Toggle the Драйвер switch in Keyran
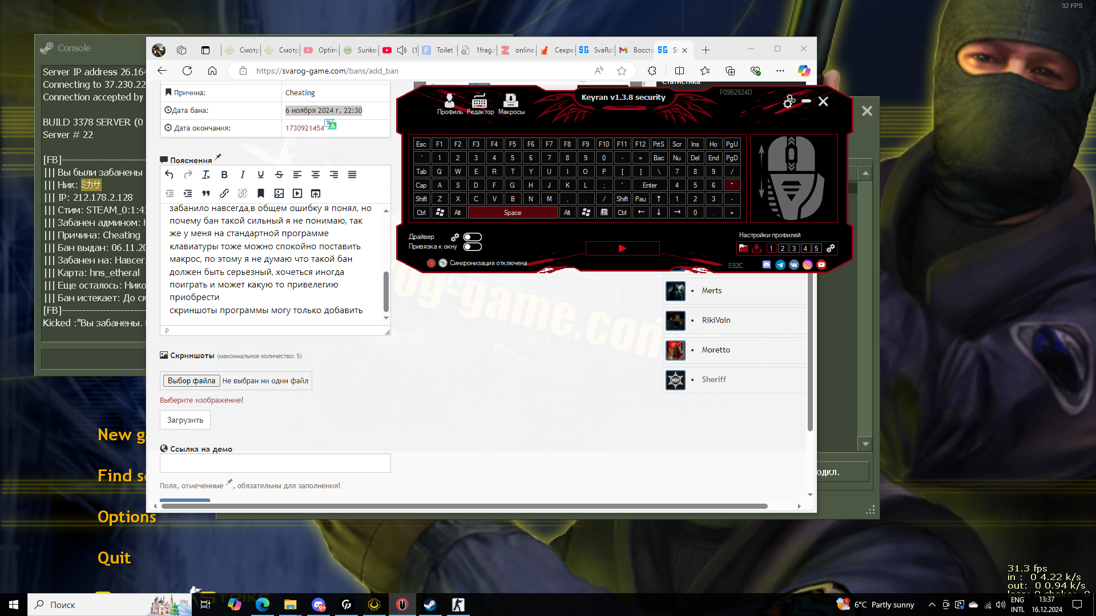The width and height of the screenshot is (1096, 616). (473, 237)
